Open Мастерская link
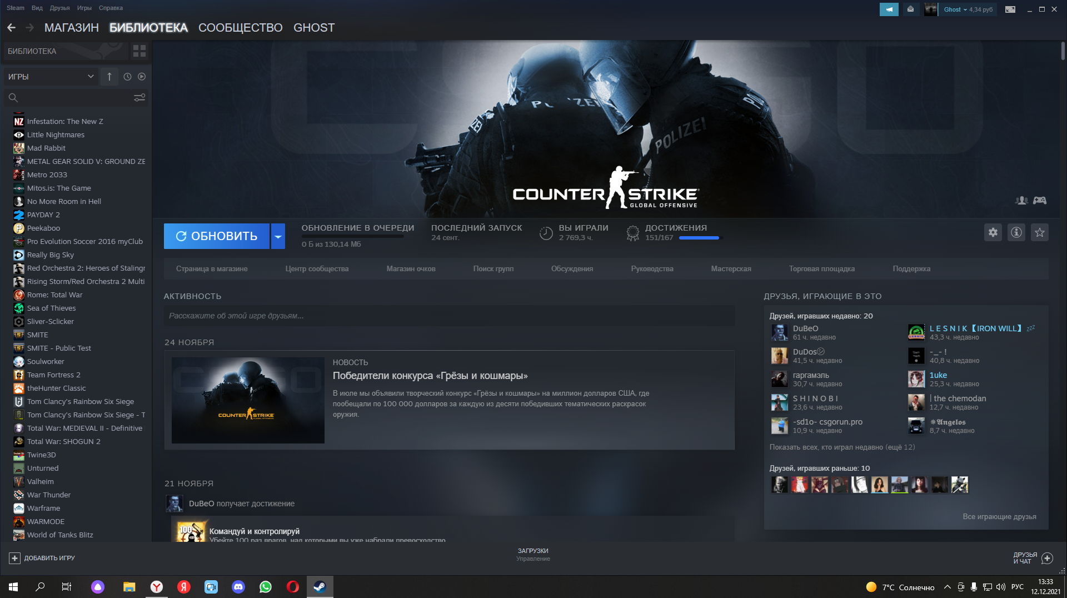Image resolution: width=1067 pixels, height=598 pixels. 731,268
